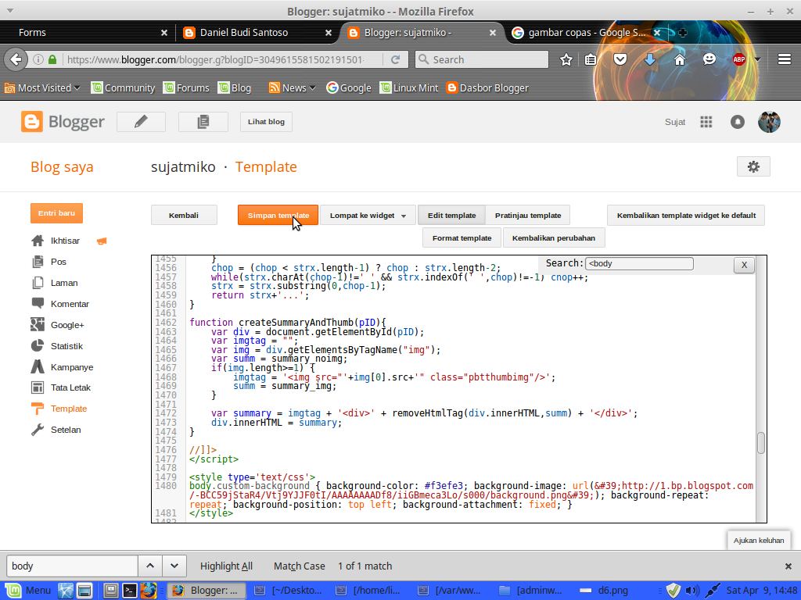Click the smiley chat icon
Image resolution: width=801 pixels, height=600 pixels.
pyautogui.click(x=709, y=59)
